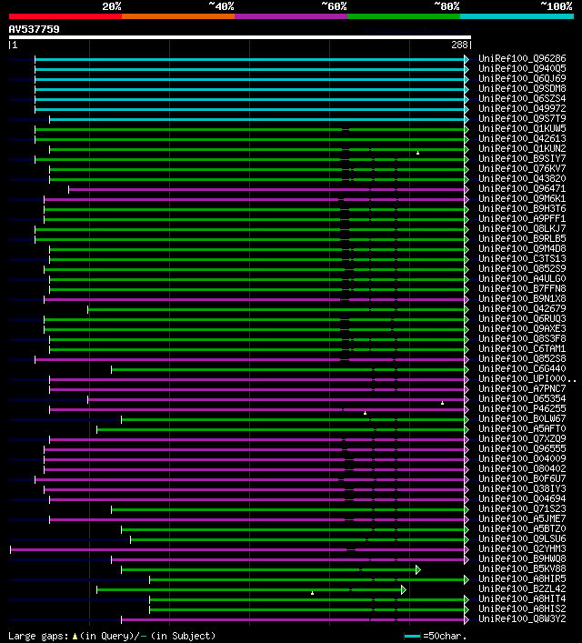Open hit UniRef100_Q96471
The height and width of the screenshot is (643, 582).
[x=522, y=188]
